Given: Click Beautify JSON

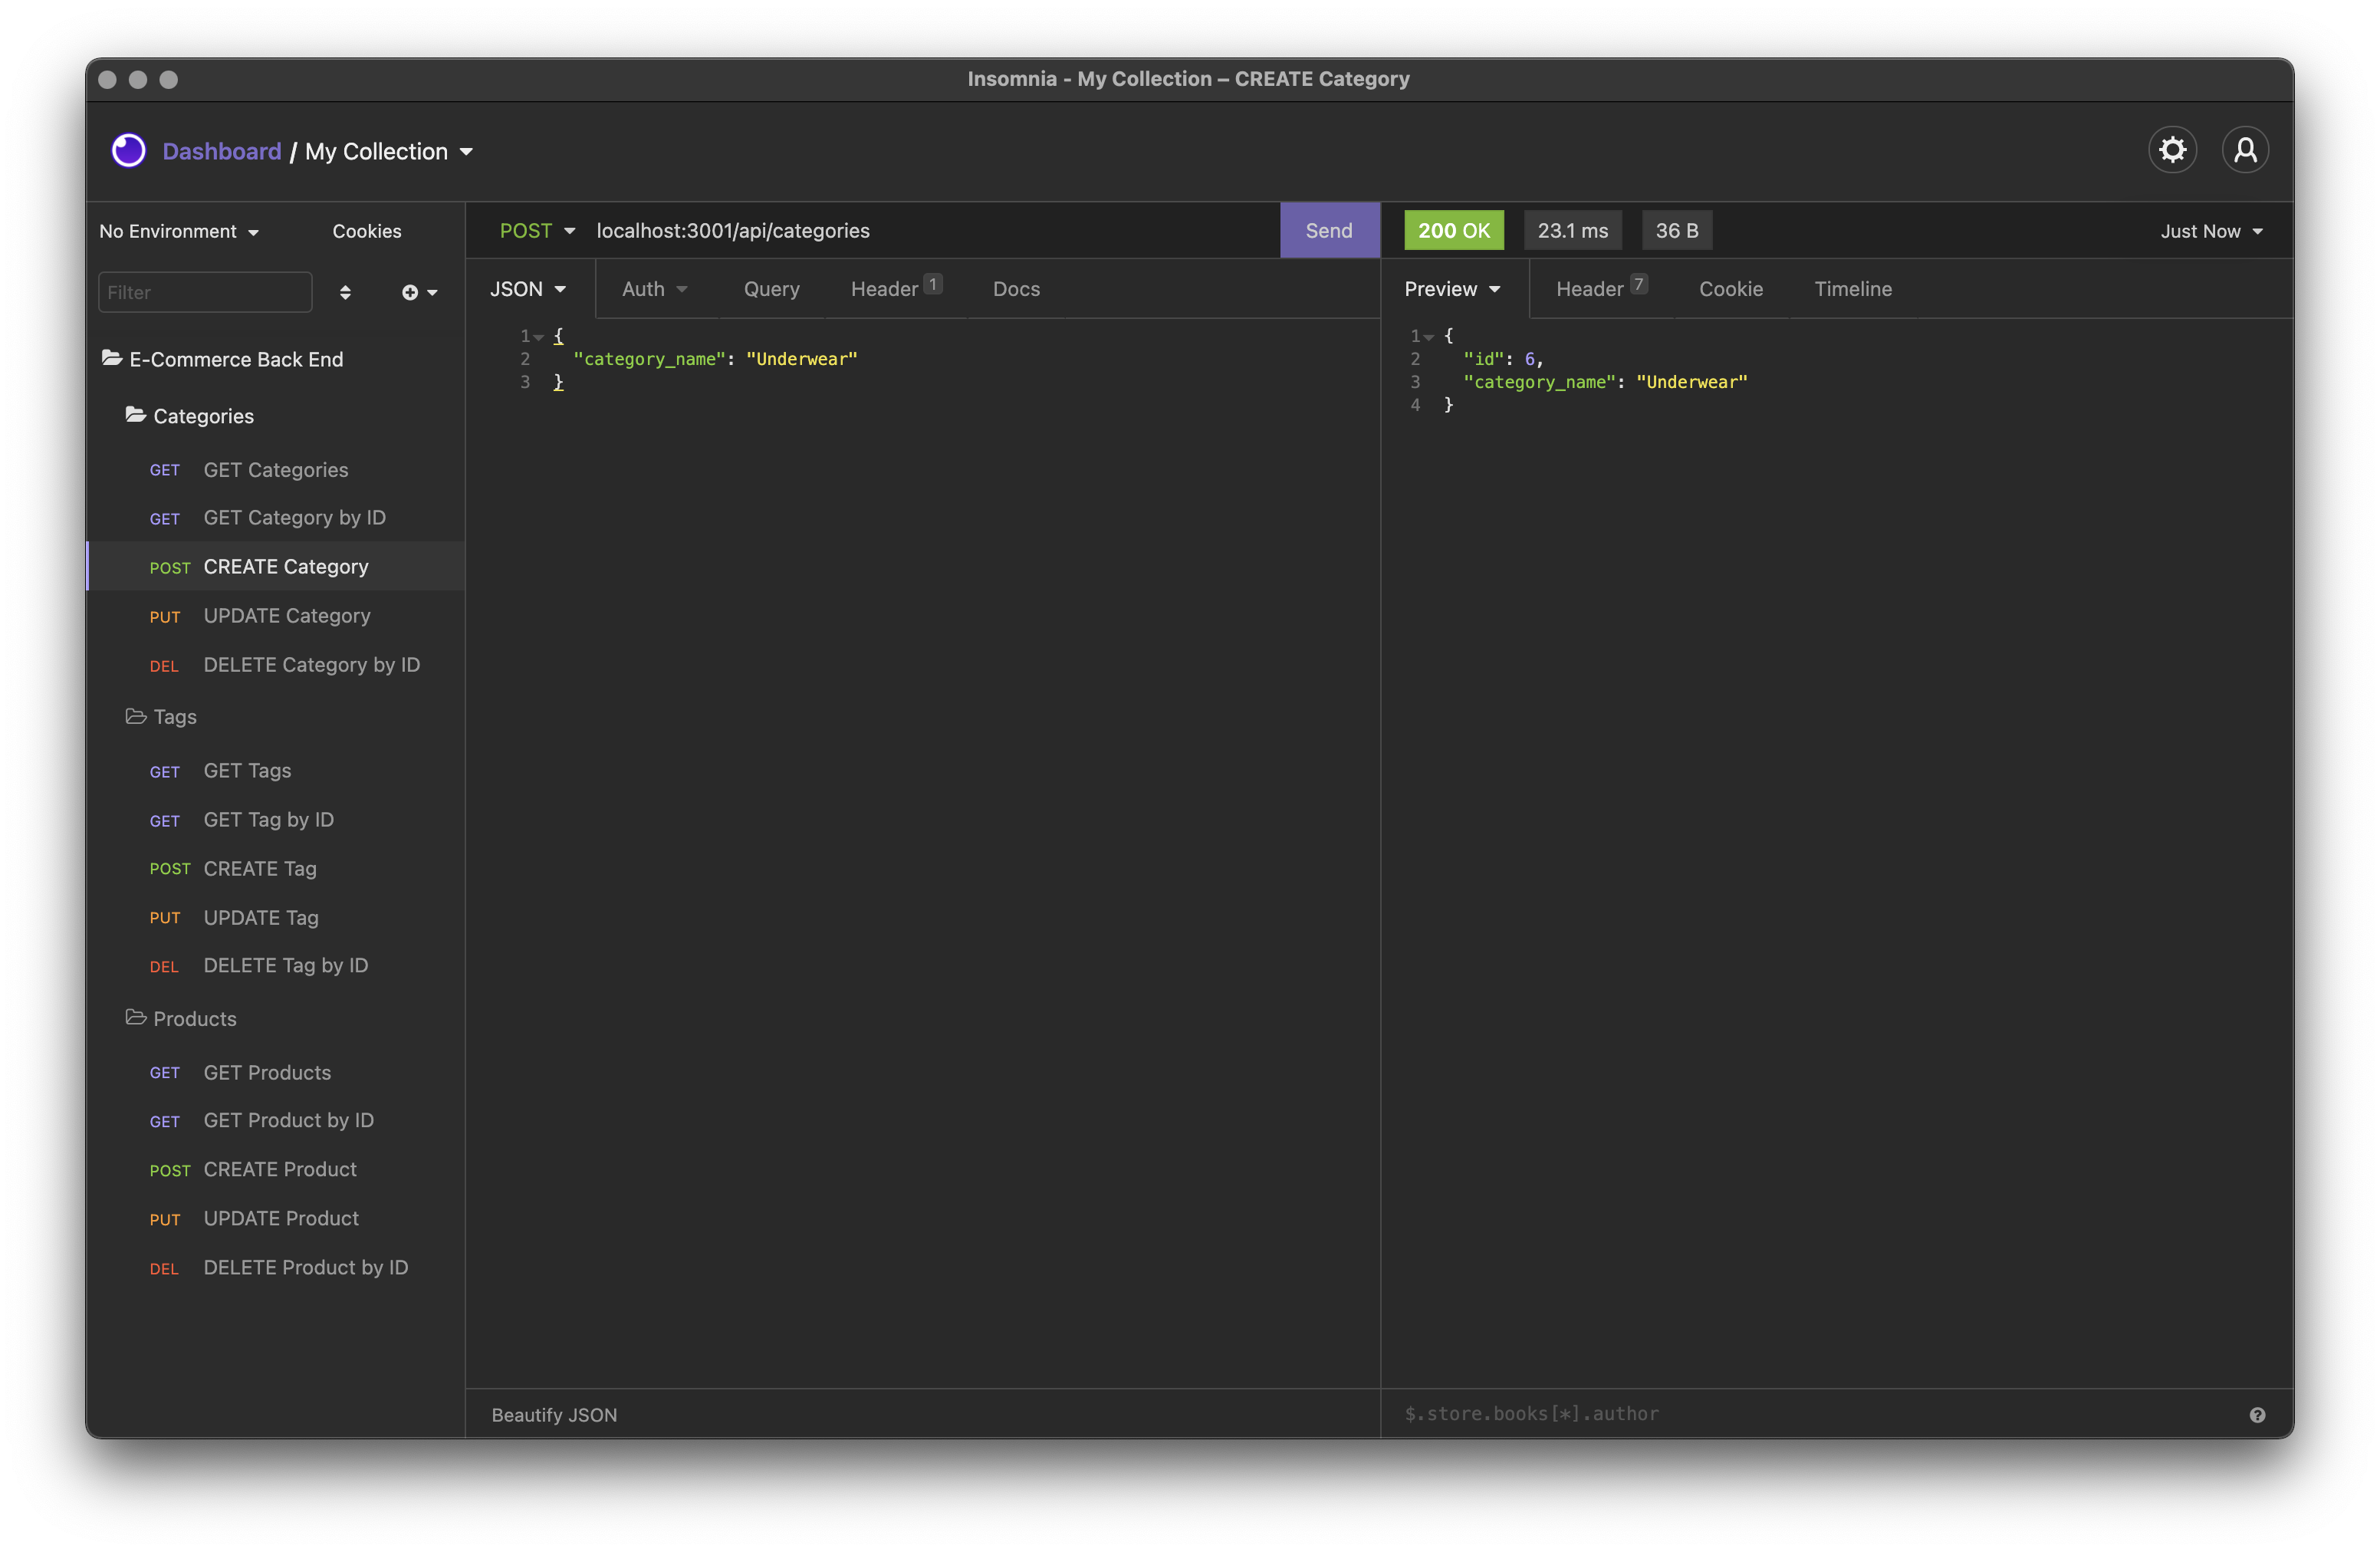Looking at the screenshot, I should [554, 1414].
